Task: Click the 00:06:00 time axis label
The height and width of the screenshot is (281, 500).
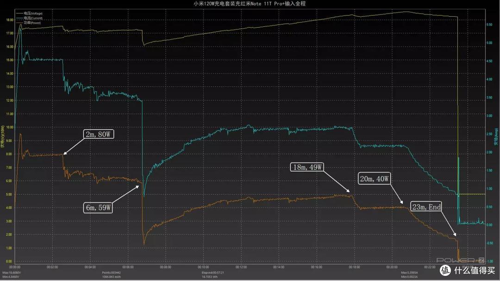Action: click(x=128, y=267)
